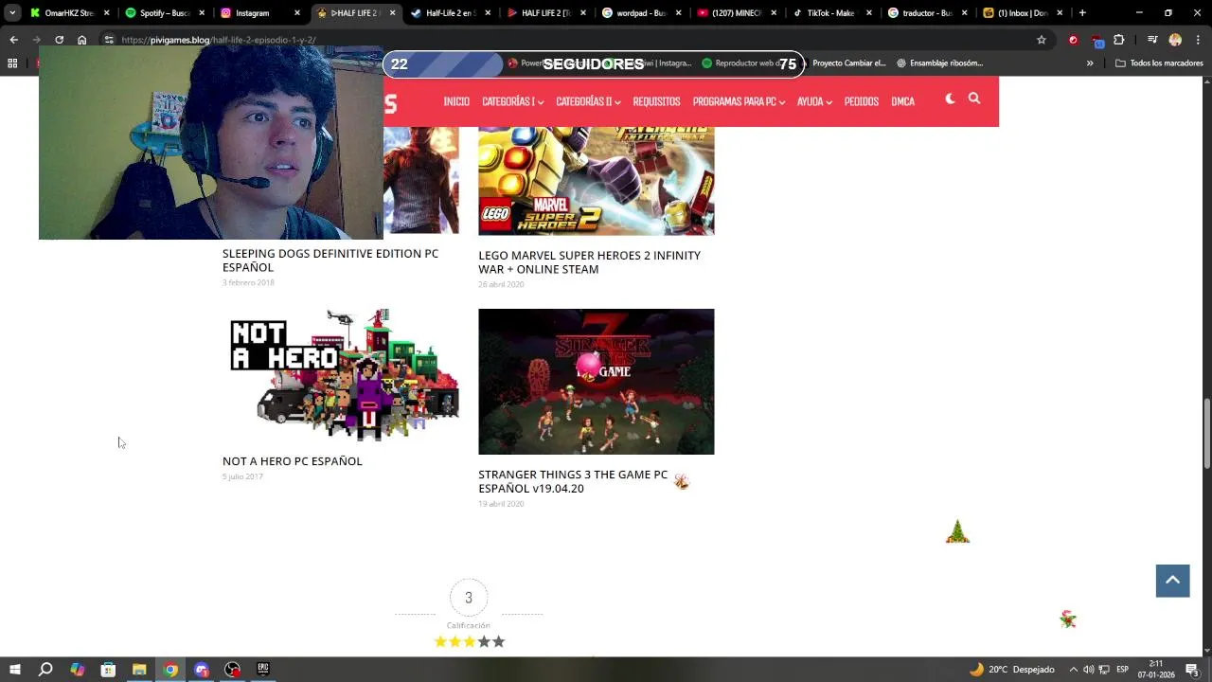
Task: Open OBS Studio taskbar icon
Action: click(x=232, y=670)
